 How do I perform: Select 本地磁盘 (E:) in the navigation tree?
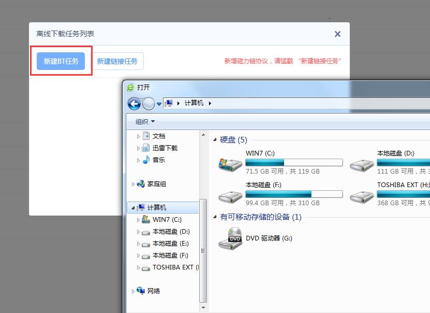pyautogui.click(x=171, y=244)
